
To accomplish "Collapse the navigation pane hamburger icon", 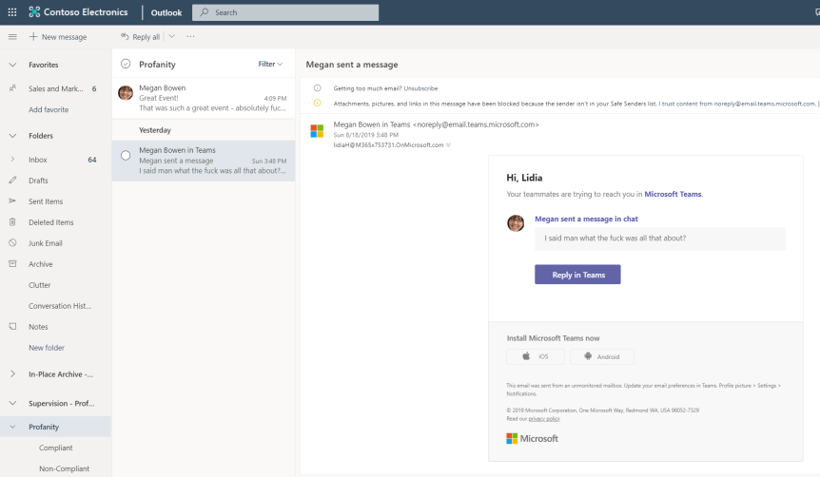I will (12, 37).
